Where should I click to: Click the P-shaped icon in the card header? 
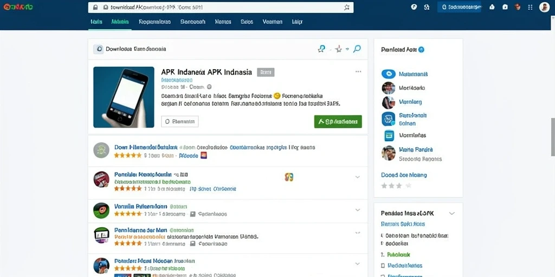tap(321, 49)
